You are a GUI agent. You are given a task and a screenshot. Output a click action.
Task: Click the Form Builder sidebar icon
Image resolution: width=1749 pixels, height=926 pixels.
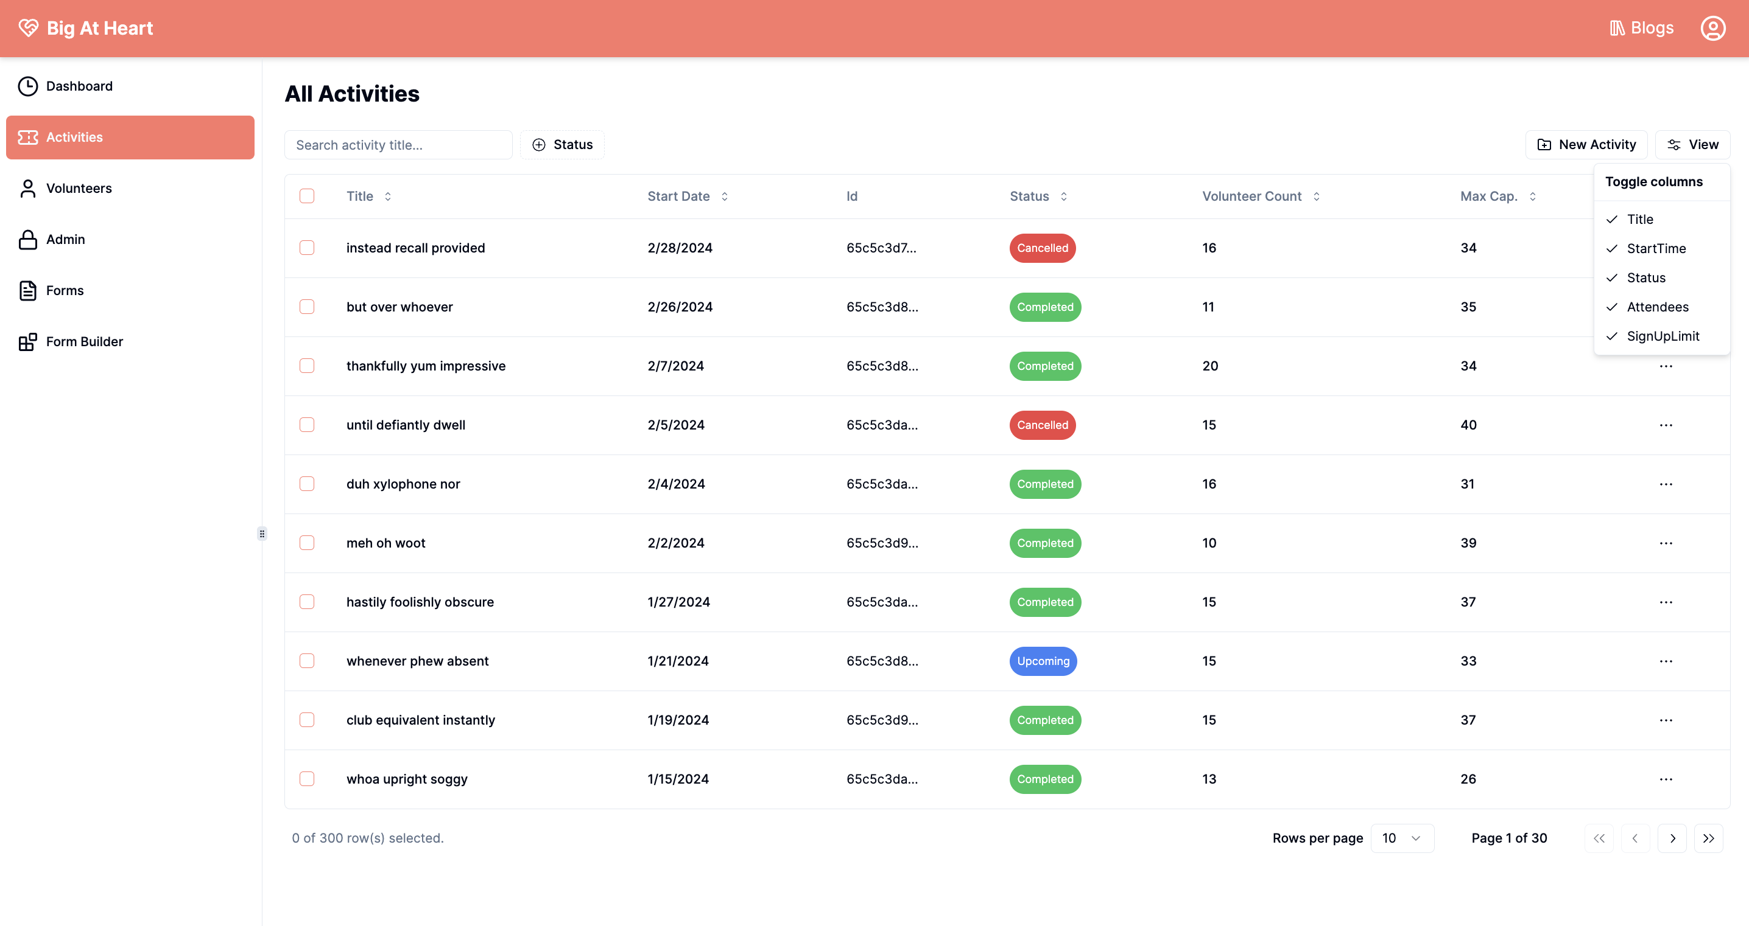pyautogui.click(x=28, y=341)
